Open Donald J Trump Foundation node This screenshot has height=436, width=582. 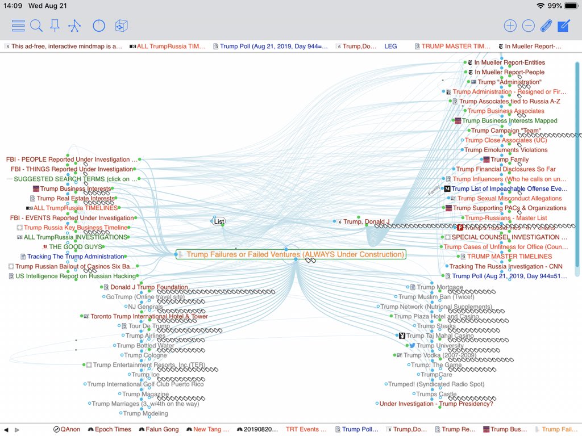click(145, 287)
